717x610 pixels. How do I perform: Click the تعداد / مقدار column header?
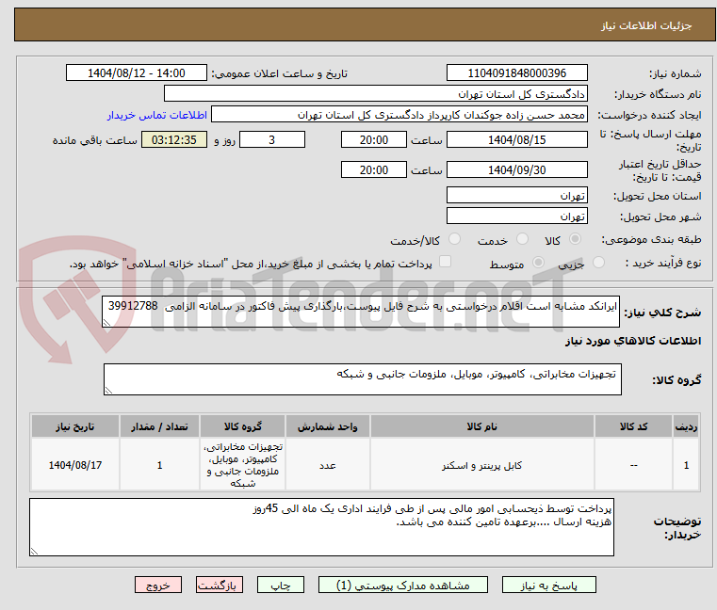(159, 426)
